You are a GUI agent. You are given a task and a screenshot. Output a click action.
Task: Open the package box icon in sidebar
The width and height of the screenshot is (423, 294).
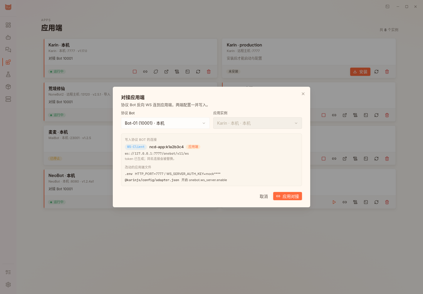pyautogui.click(x=8, y=87)
